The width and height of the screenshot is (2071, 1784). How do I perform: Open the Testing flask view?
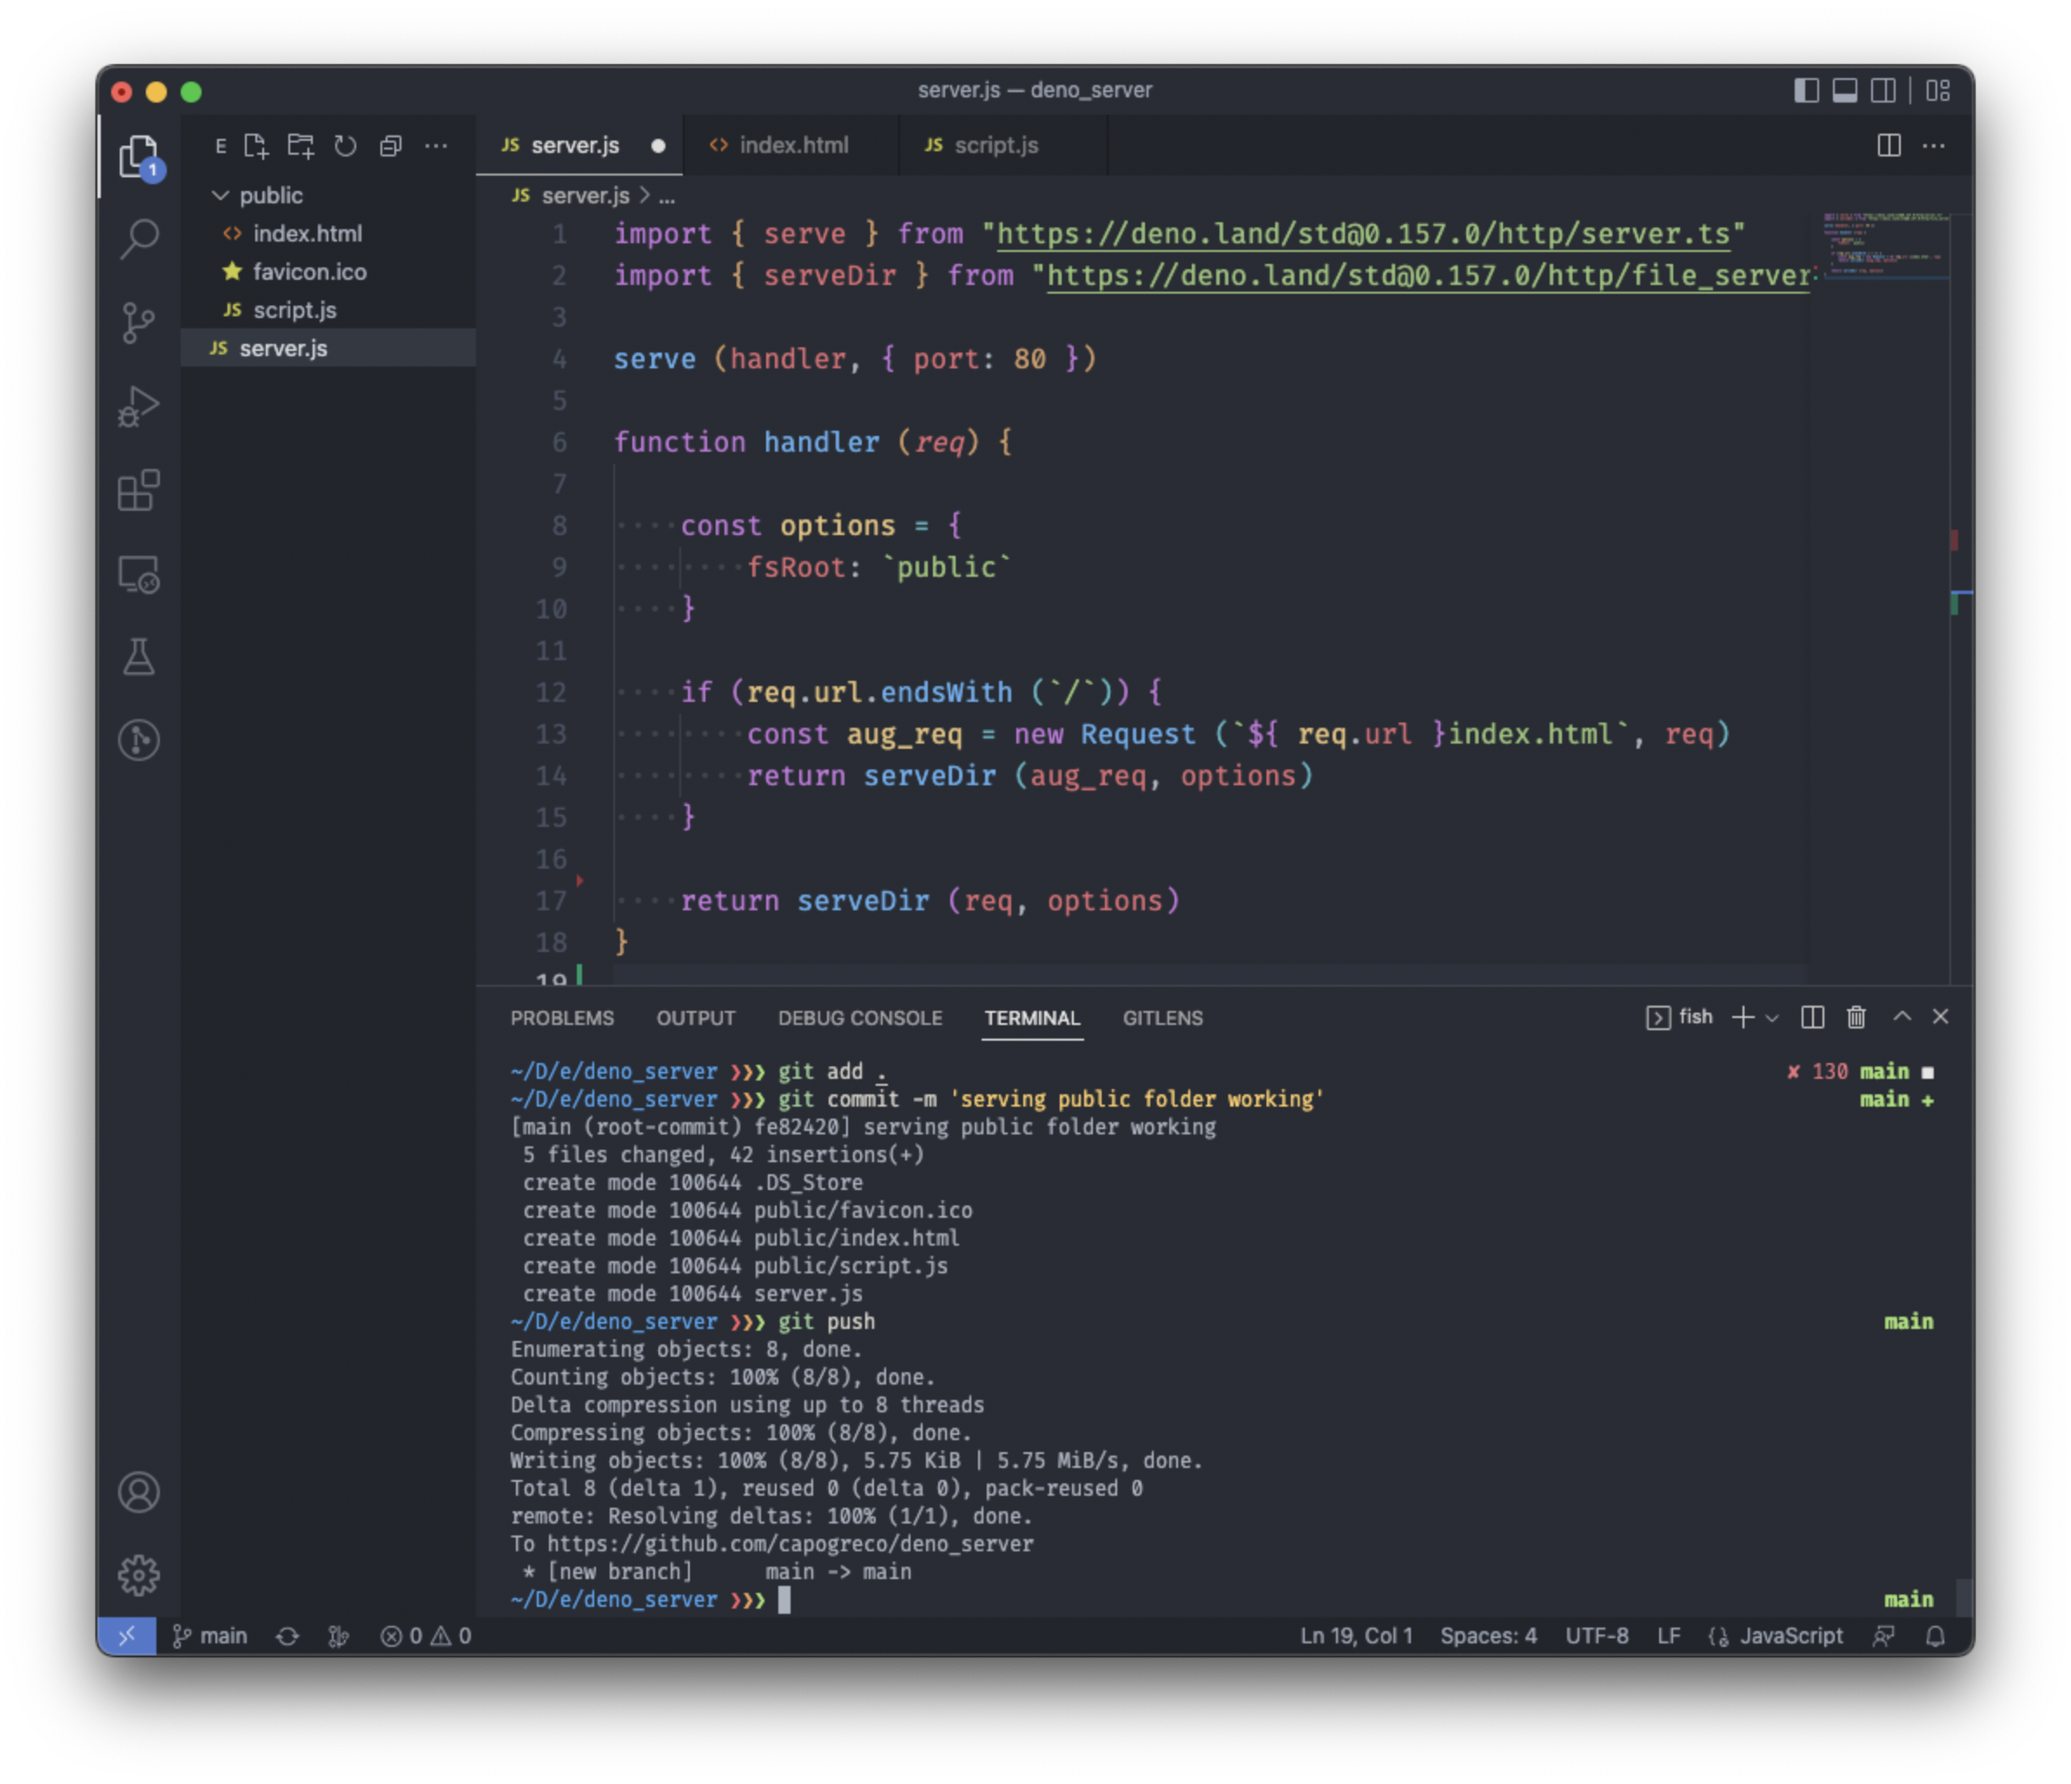tap(139, 657)
